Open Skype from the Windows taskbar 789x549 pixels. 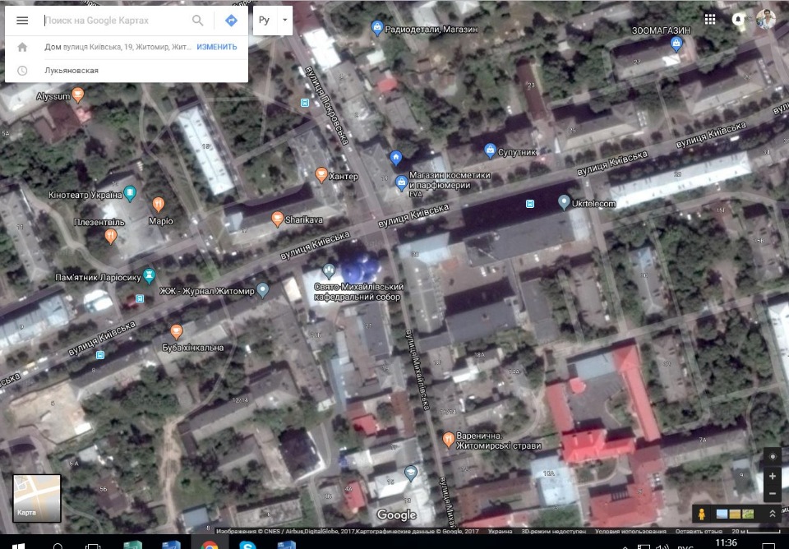point(247,543)
